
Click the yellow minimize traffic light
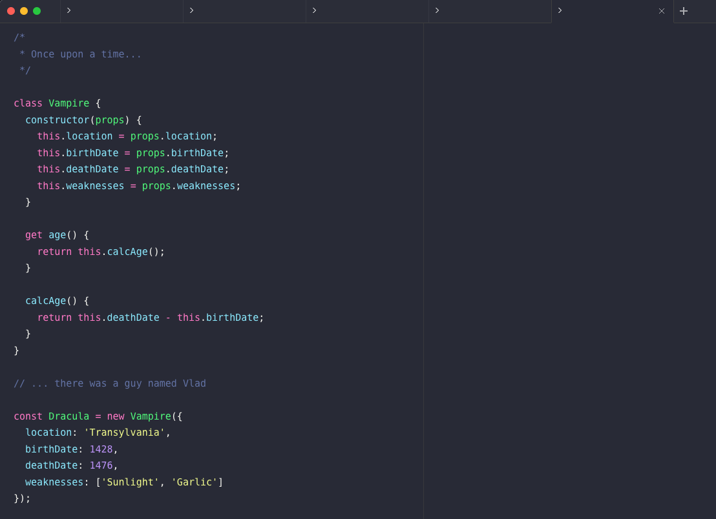point(24,11)
